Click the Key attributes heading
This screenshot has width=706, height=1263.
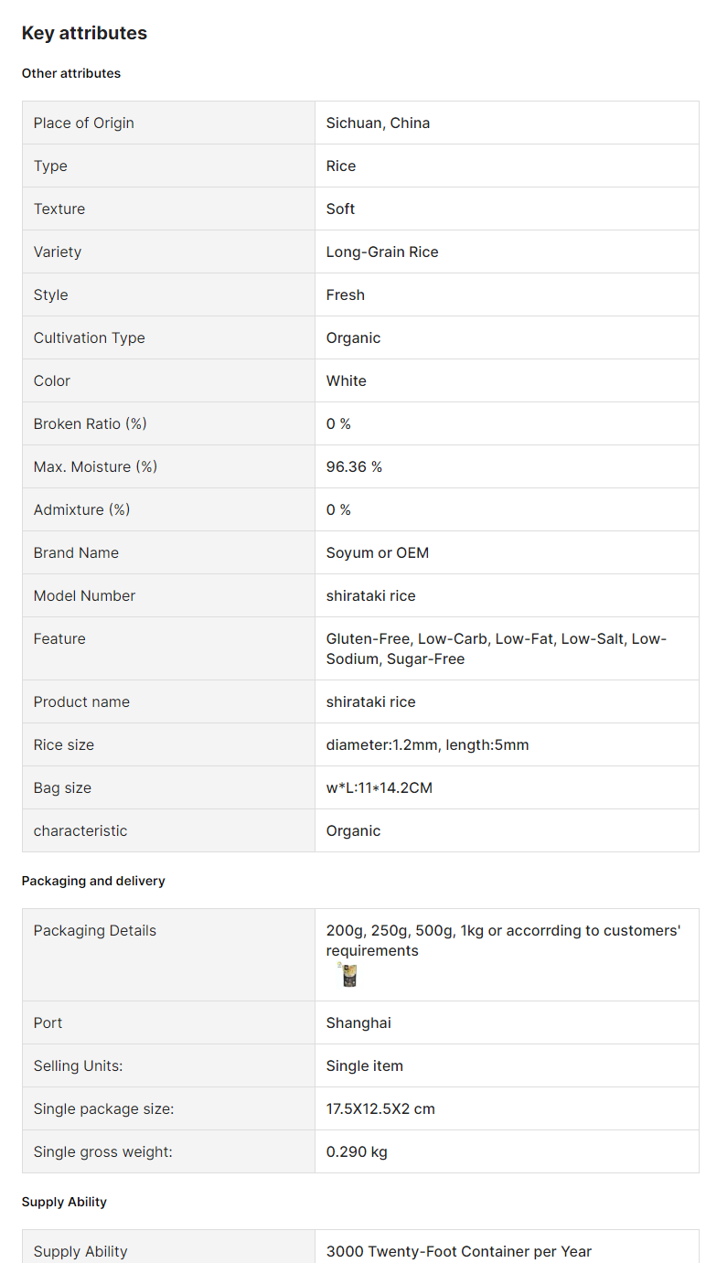click(x=84, y=33)
